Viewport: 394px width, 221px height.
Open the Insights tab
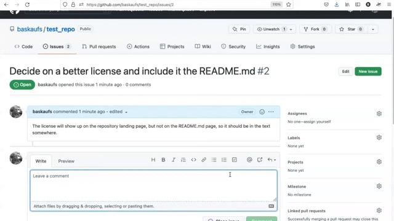coord(268,47)
